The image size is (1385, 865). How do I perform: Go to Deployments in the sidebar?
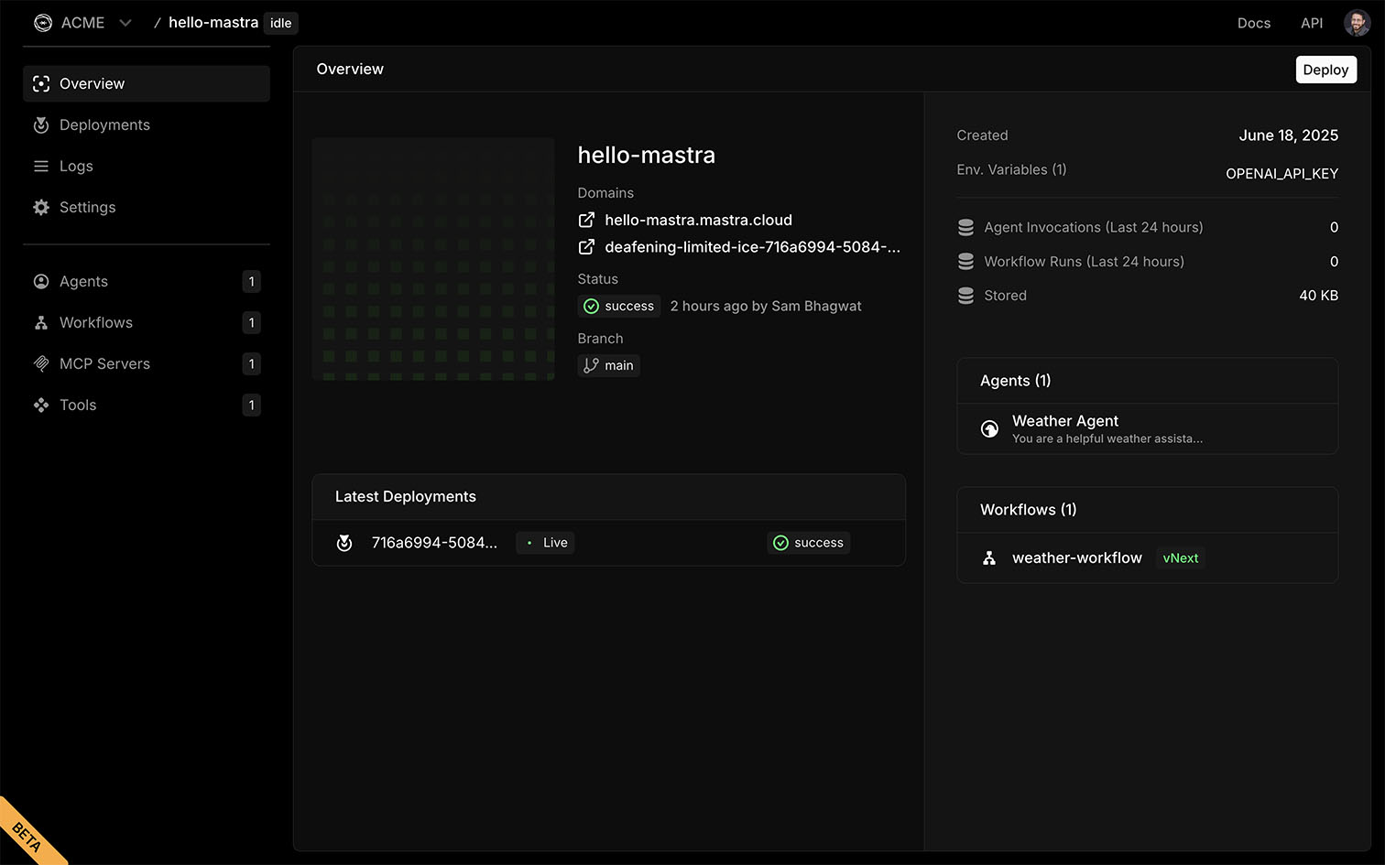click(x=104, y=125)
